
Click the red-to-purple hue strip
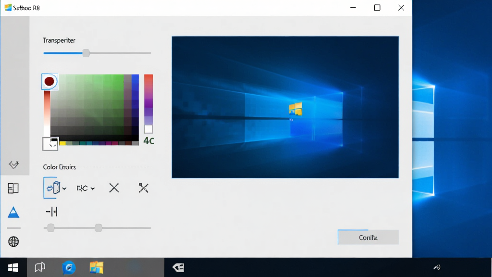148,99
